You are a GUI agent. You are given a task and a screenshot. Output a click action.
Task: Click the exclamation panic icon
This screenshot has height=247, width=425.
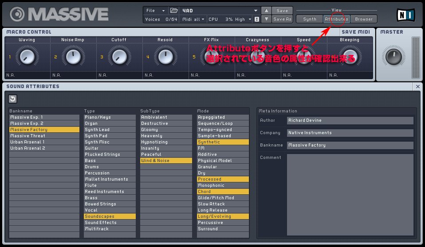pyautogui.click(x=257, y=19)
